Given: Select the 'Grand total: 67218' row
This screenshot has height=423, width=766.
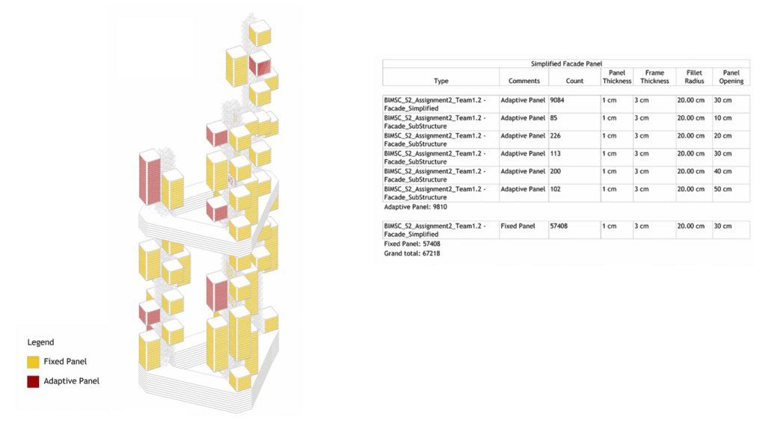Looking at the screenshot, I should (x=411, y=253).
